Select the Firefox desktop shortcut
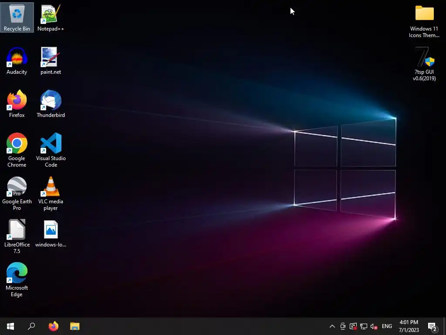This screenshot has height=335, width=446. 17,104
